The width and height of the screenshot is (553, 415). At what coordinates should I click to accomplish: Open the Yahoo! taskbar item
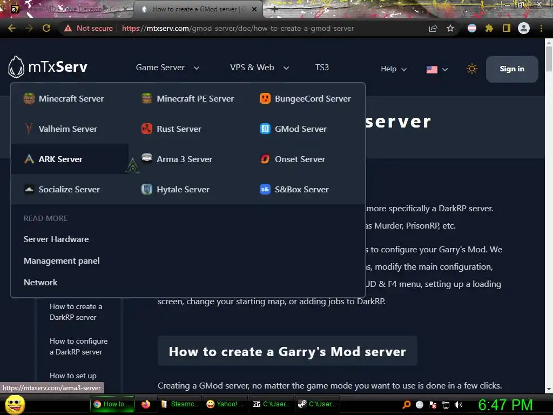coord(225,404)
